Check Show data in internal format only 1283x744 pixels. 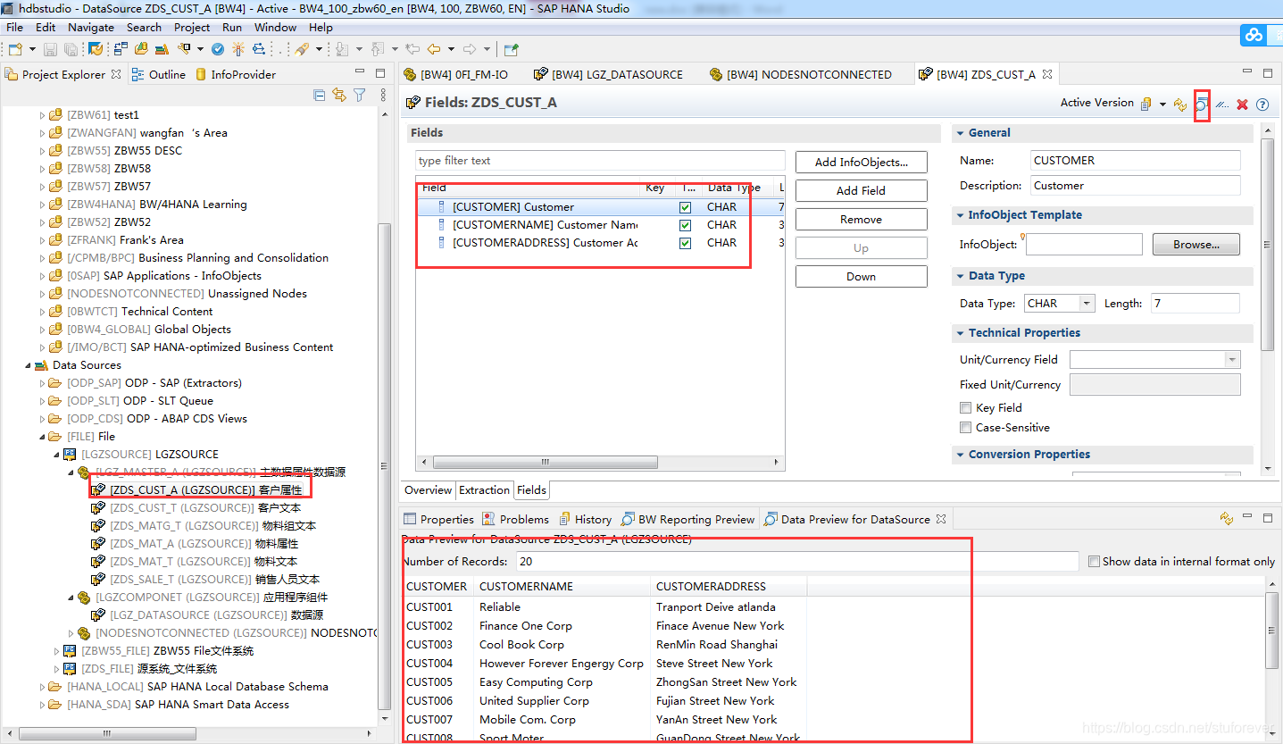click(x=1094, y=561)
